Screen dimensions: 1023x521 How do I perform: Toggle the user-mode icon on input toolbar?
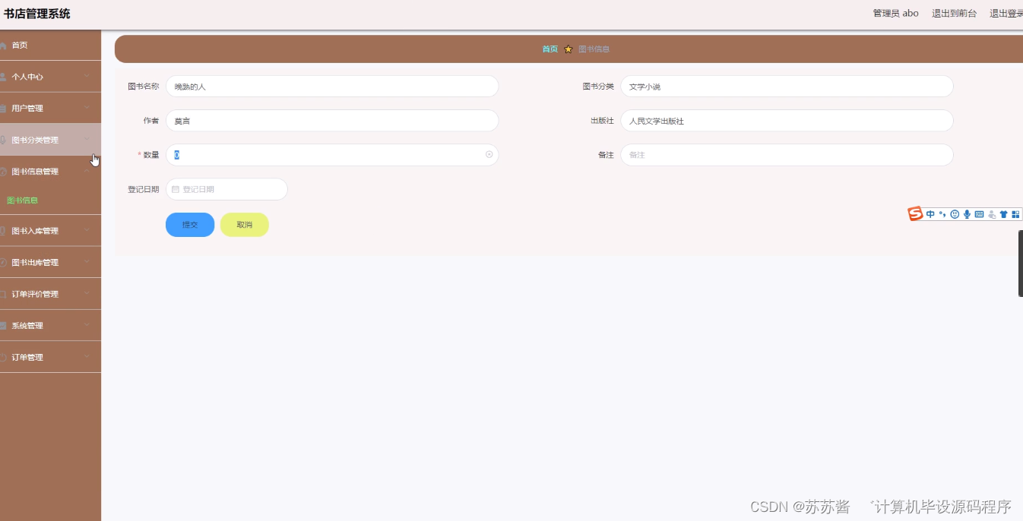(x=991, y=213)
